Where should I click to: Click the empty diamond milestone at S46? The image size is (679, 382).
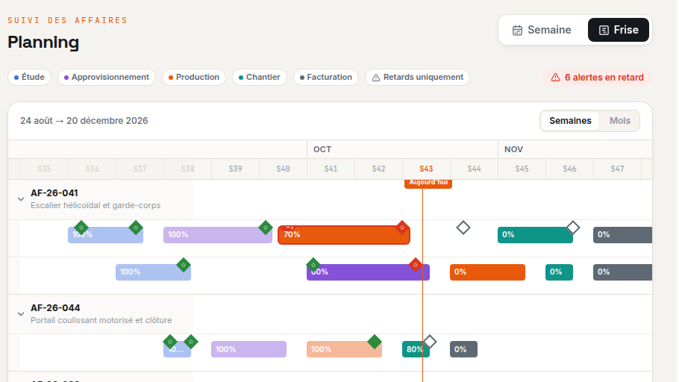tap(573, 228)
